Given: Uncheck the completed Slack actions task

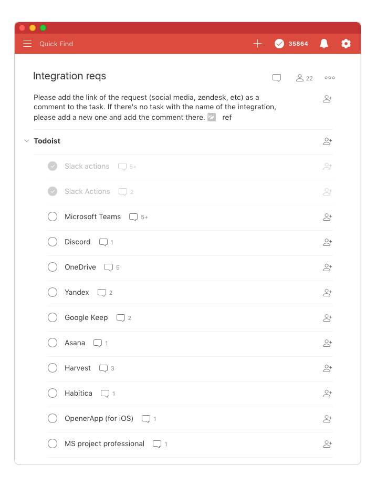Looking at the screenshot, I should point(53,166).
